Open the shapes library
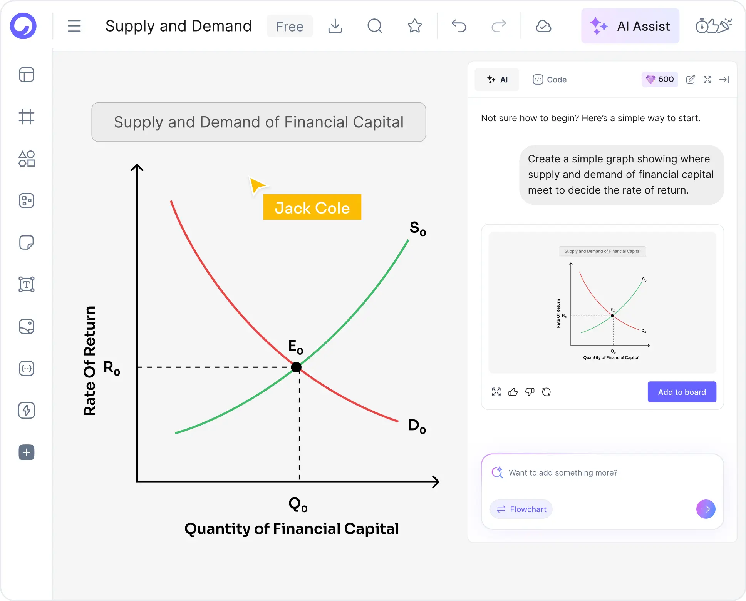 (27, 159)
